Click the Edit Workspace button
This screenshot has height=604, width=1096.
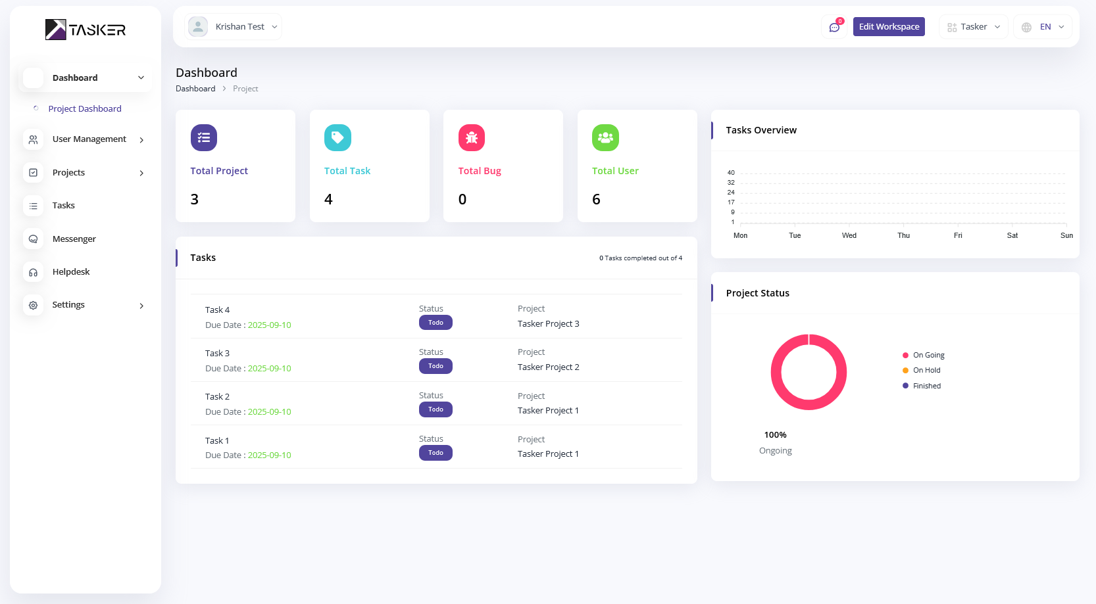(889, 27)
